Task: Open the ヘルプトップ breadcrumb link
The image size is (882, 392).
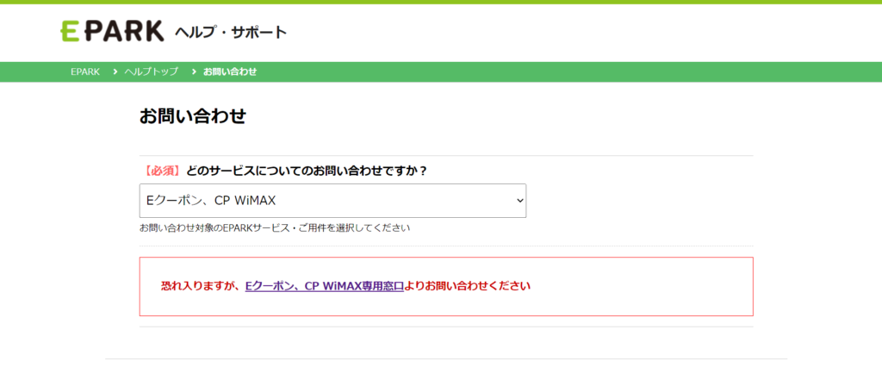Action: pos(151,72)
